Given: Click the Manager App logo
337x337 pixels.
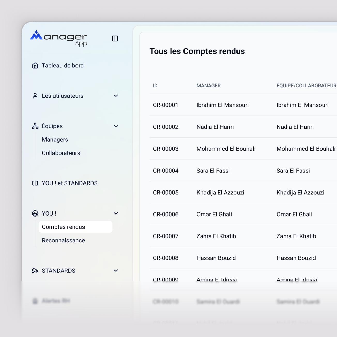Looking at the screenshot, I should click(59, 39).
